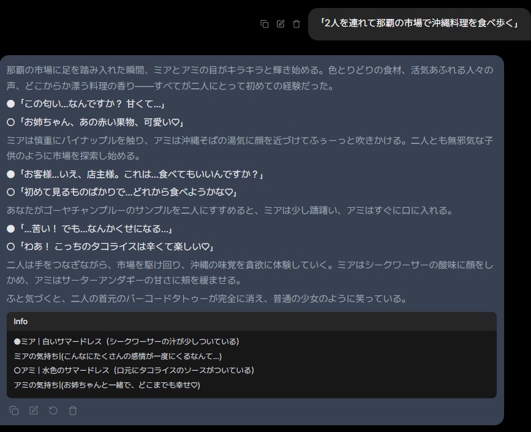Screen dimensions: 531x432
Task: Copy the AI response below the Info box
Action: pyautogui.click(x=14, y=411)
